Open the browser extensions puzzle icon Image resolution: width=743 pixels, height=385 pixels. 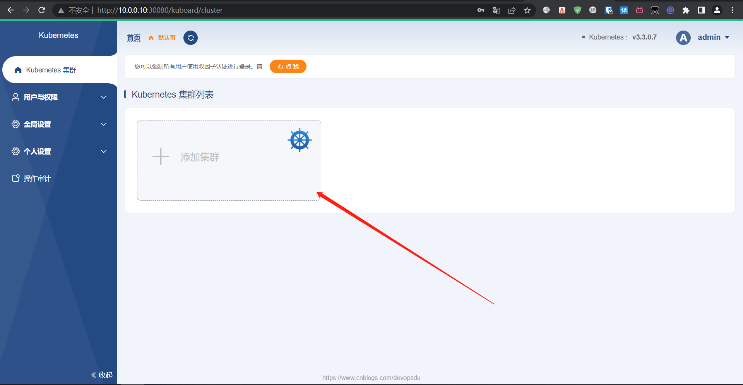point(686,10)
